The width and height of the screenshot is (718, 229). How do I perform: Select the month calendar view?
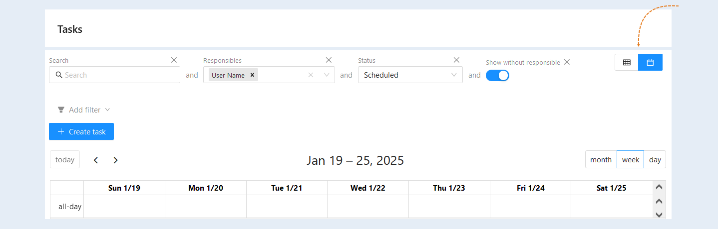click(601, 159)
